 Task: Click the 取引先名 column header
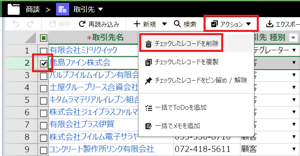pyautogui.click(x=105, y=38)
